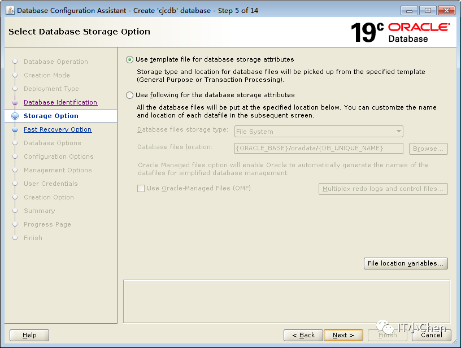
Task: Click the Storage Option step circle marker
Action: coord(15,116)
